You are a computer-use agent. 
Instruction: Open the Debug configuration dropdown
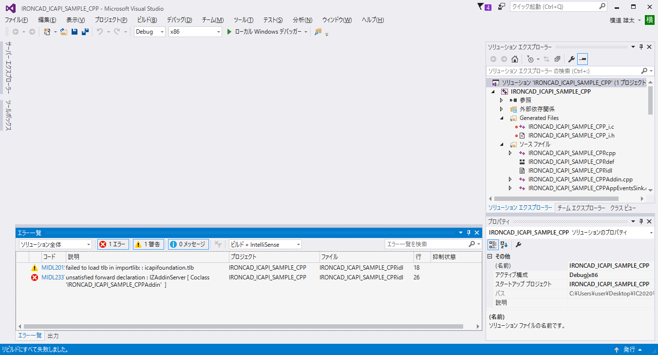click(x=150, y=32)
